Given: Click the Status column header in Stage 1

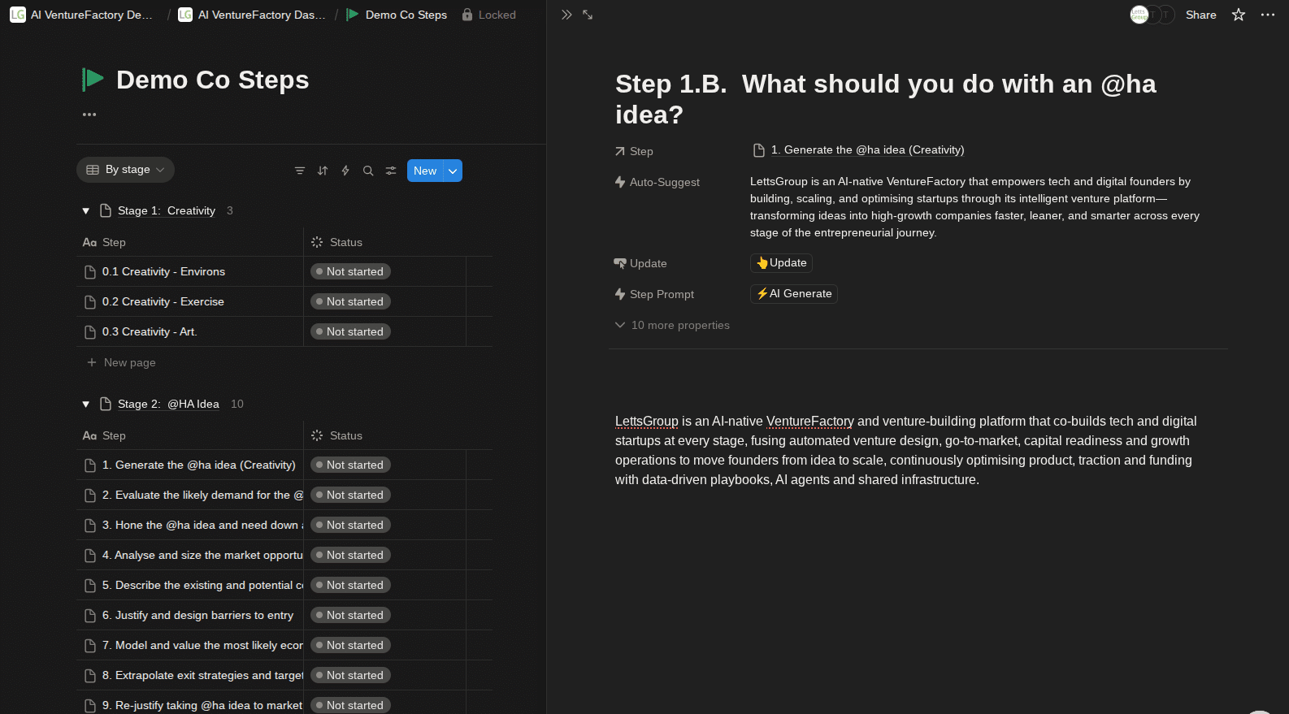Looking at the screenshot, I should coord(337,242).
